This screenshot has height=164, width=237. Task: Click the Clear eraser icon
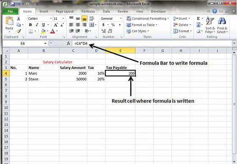[198, 31]
